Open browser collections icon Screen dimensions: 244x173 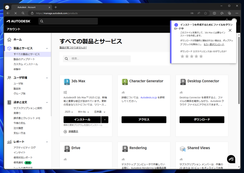pos(229,13)
